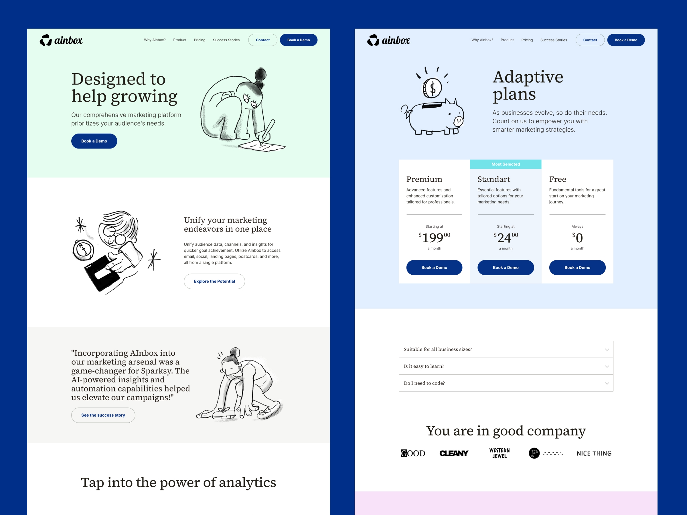Click the 'Book a Demo' button in hero section
This screenshot has width=687, height=515.
(94, 141)
